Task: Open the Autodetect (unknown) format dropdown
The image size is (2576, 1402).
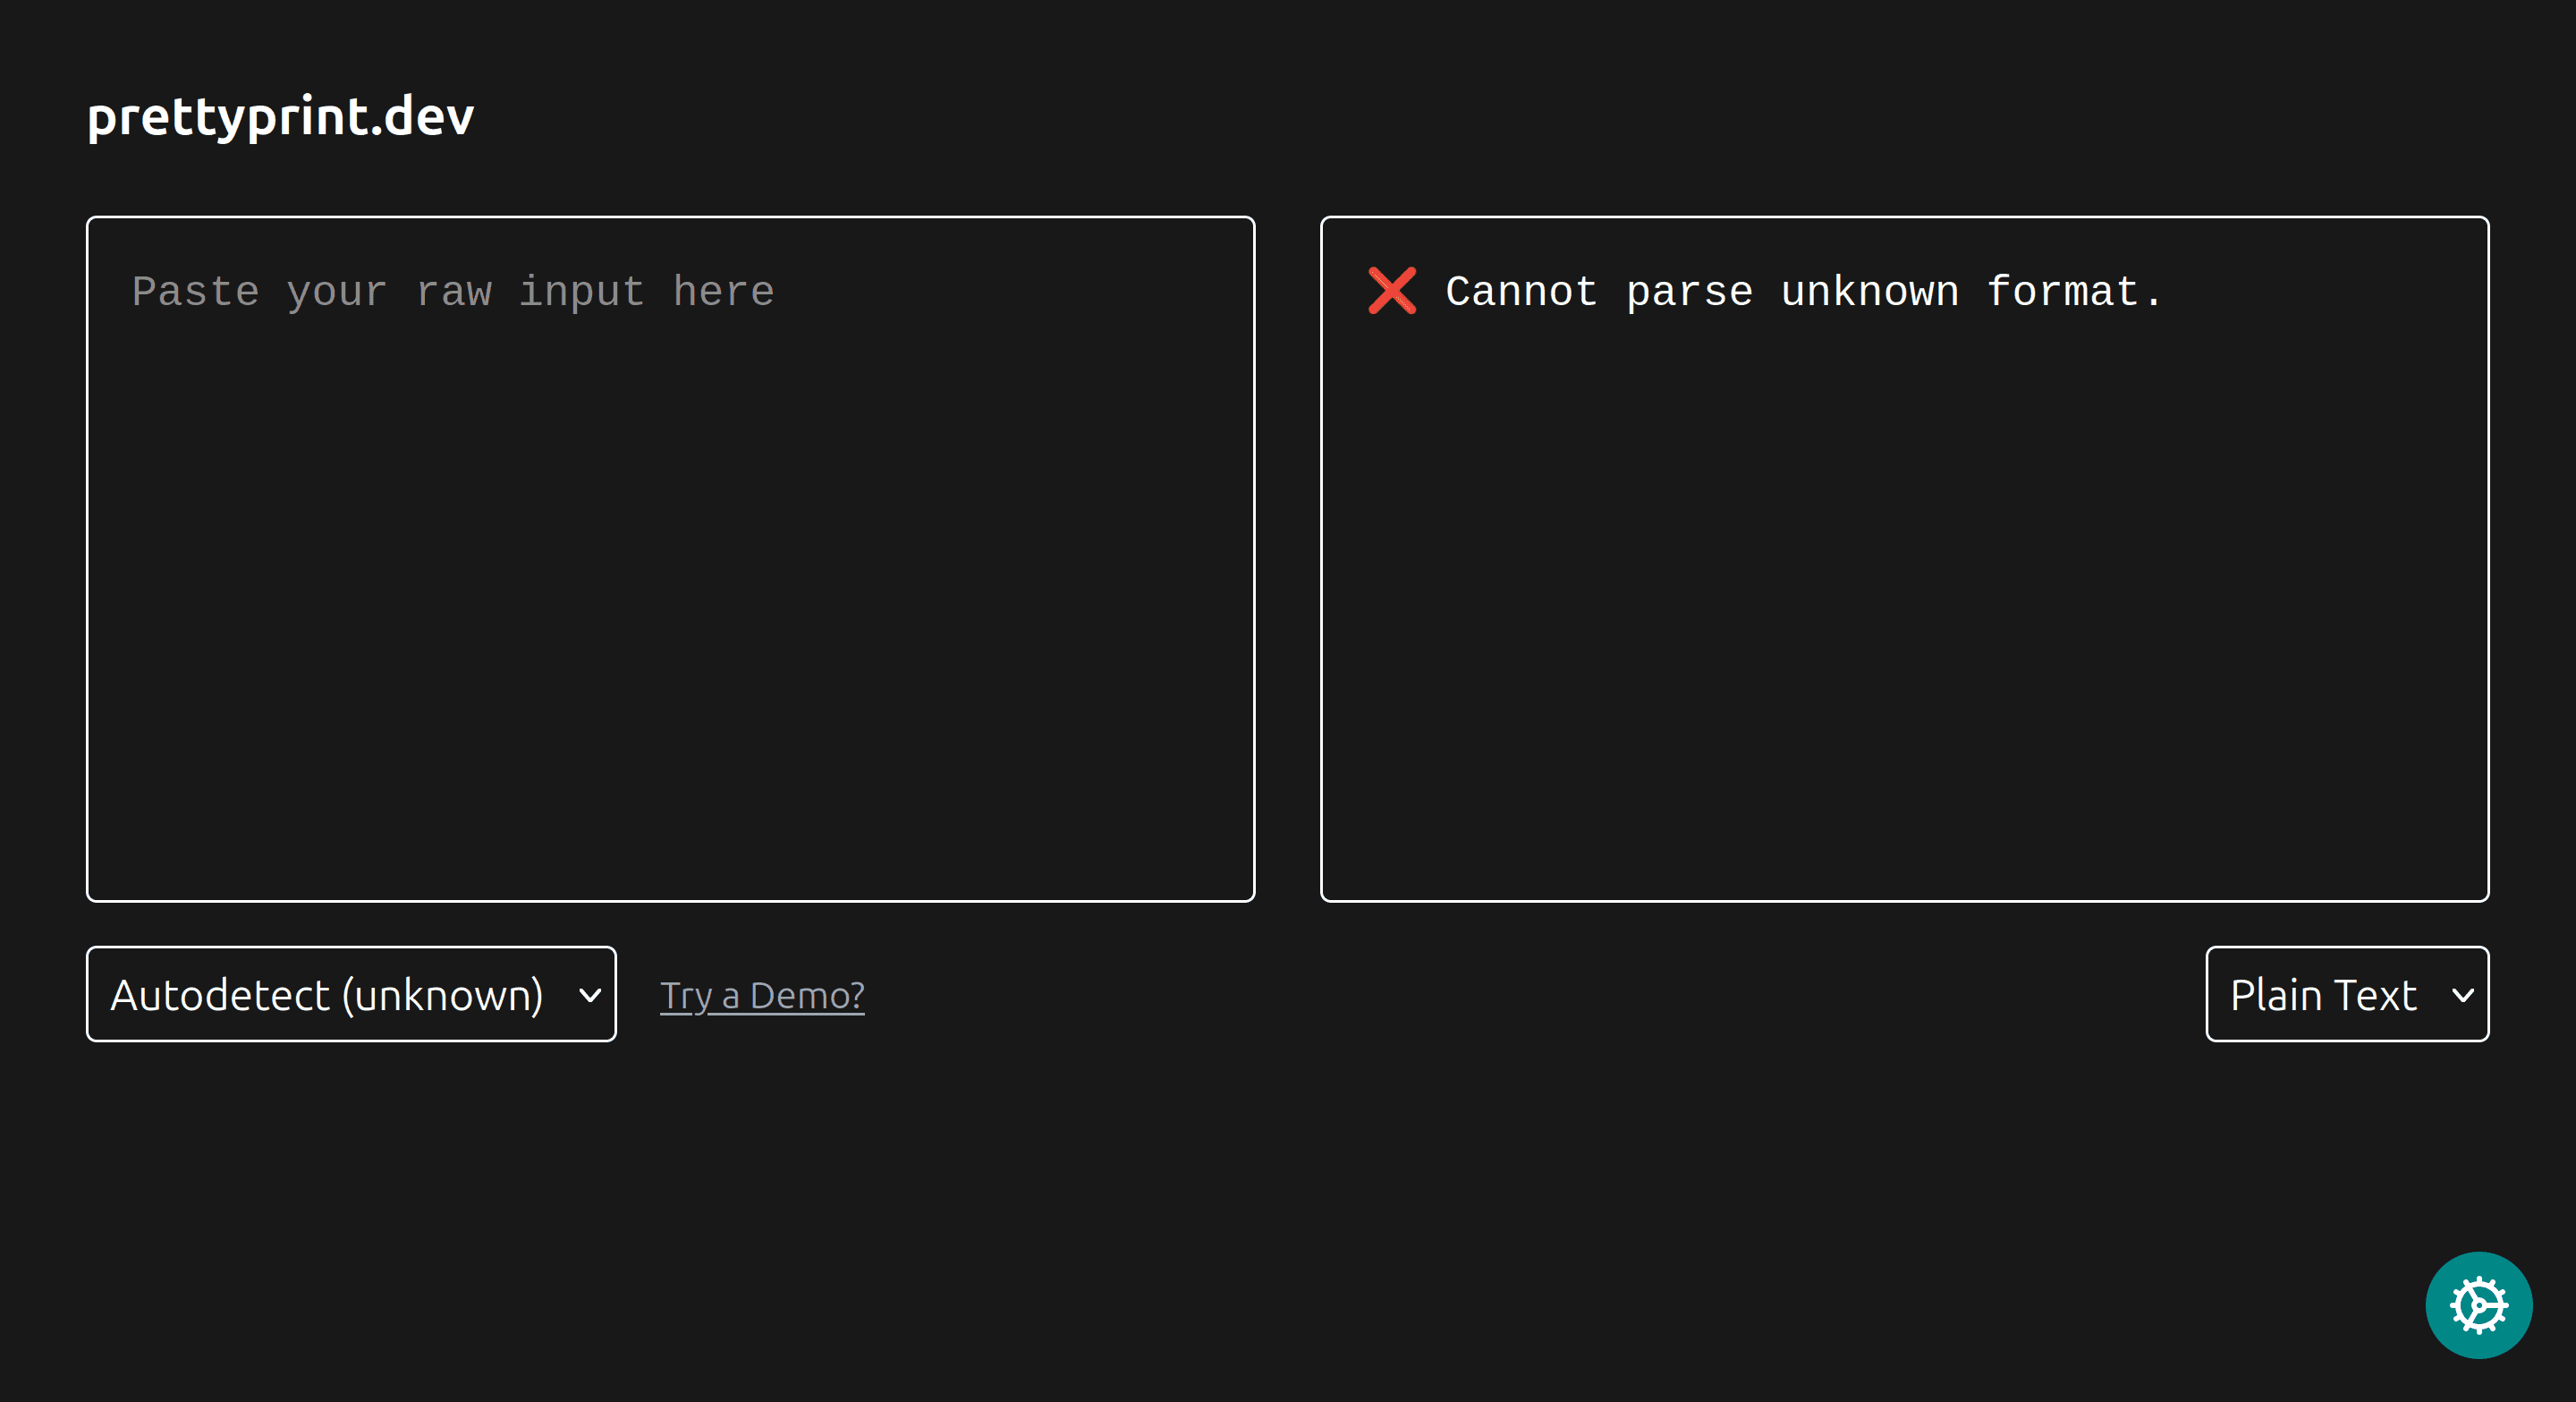Action: (x=351, y=994)
